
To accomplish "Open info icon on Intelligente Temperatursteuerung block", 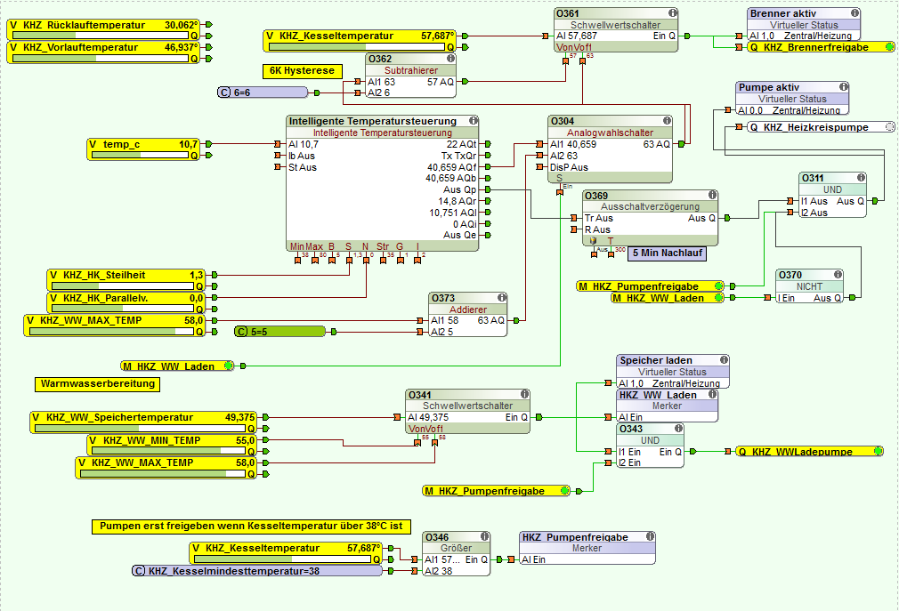I will [x=473, y=120].
